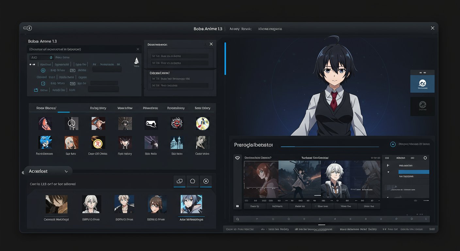Click the first action button below the filmstrip
Screen dimensions: 460x251
255,206
